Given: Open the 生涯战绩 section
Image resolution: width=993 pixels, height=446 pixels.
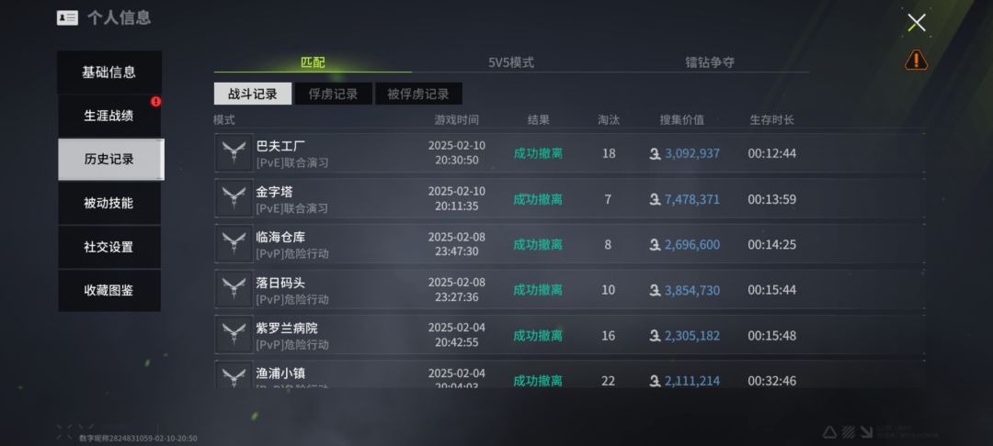Looking at the screenshot, I should click(x=108, y=116).
